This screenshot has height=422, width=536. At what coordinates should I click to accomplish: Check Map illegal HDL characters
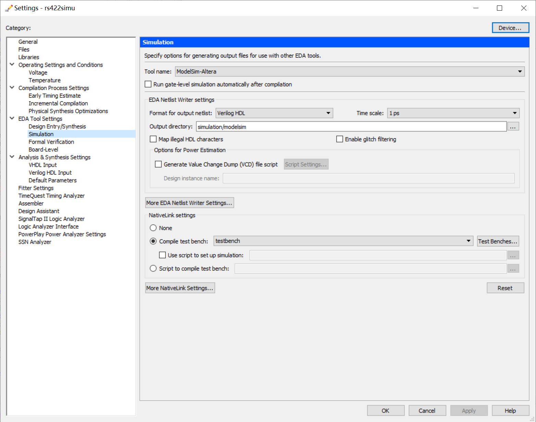(153, 139)
